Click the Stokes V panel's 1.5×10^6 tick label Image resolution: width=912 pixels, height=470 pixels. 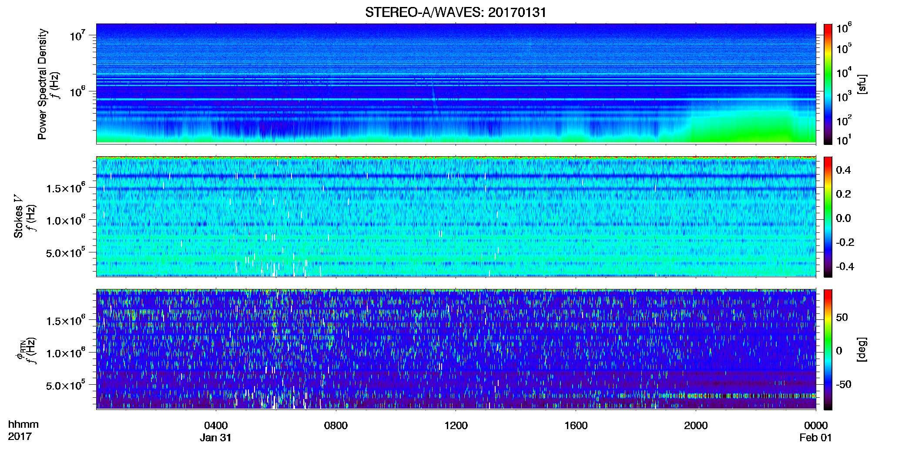[66, 188]
